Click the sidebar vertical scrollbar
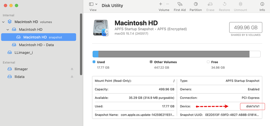 click(x=81, y=44)
